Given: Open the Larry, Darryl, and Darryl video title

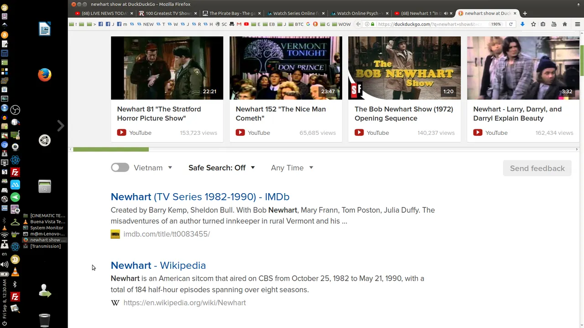Looking at the screenshot, I should point(517,113).
